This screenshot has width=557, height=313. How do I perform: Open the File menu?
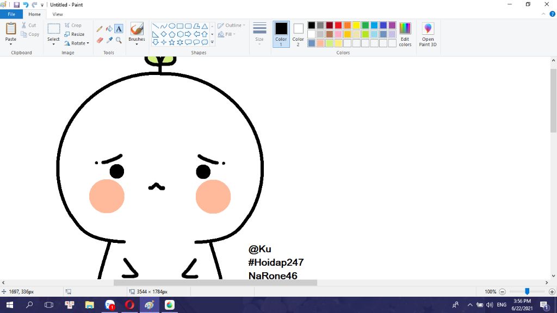pyautogui.click(x=11, y=14)
